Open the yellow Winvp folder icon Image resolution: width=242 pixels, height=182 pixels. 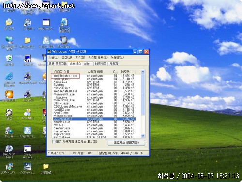28,42
